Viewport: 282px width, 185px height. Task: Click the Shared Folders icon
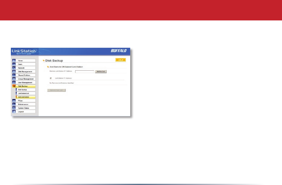14,75
